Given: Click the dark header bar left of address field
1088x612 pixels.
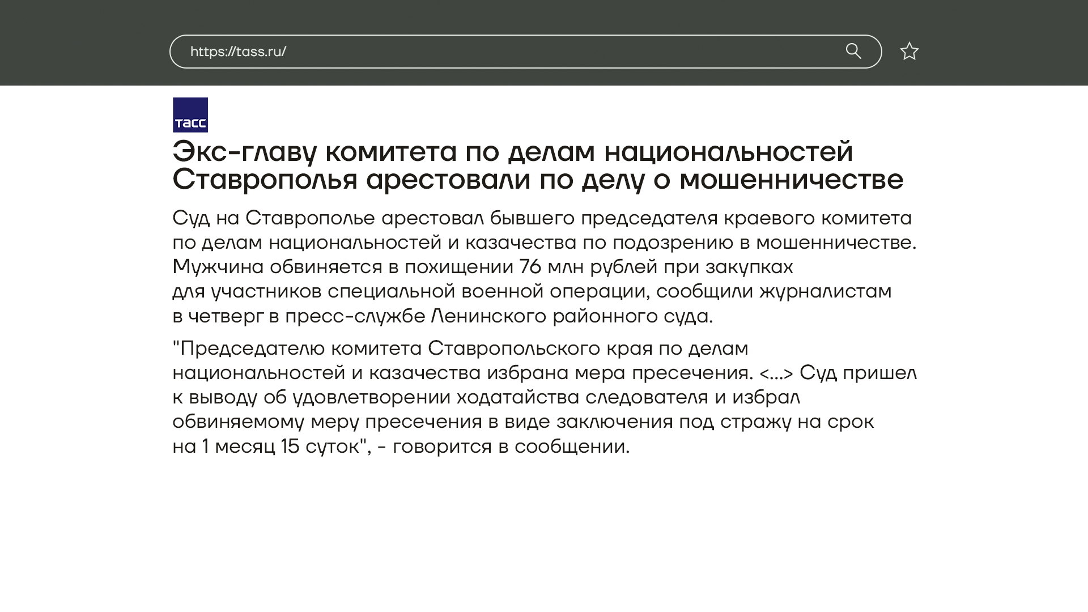Looking at the screenshot, I should [85, 42].
